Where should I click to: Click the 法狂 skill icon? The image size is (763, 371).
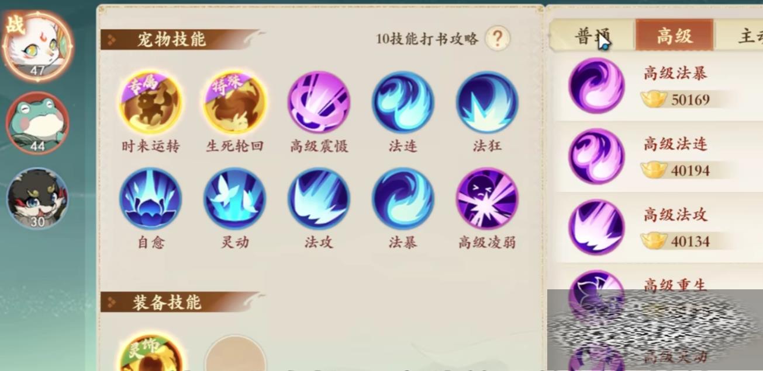[x=487, y=103]
